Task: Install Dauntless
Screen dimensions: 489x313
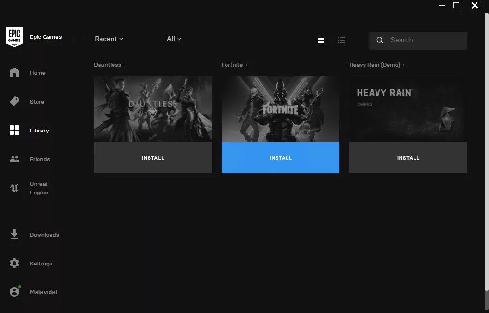Action: point(153,157)
